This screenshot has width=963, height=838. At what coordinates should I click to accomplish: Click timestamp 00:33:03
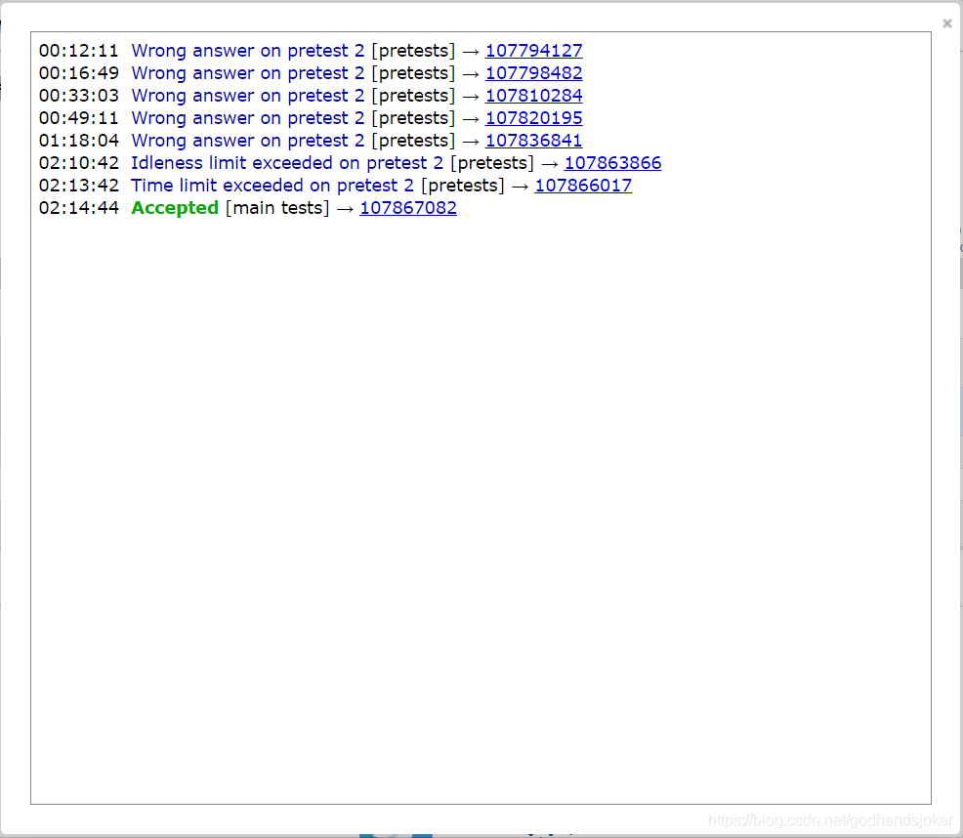click(x=78, y=96)
